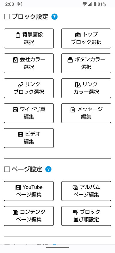
Task: Tap the building icon on 会社カラー 選択
Action: point(15,60)
